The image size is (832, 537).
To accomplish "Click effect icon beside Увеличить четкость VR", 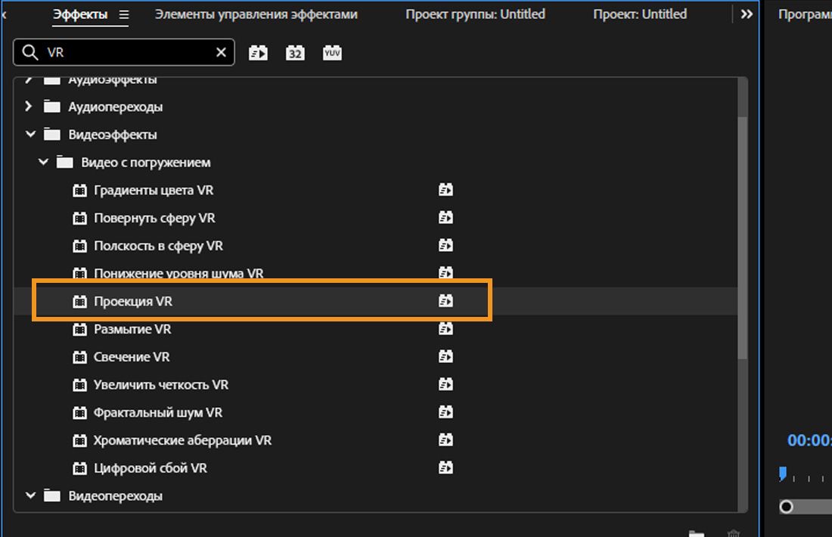I will click(x=79, y=385).
